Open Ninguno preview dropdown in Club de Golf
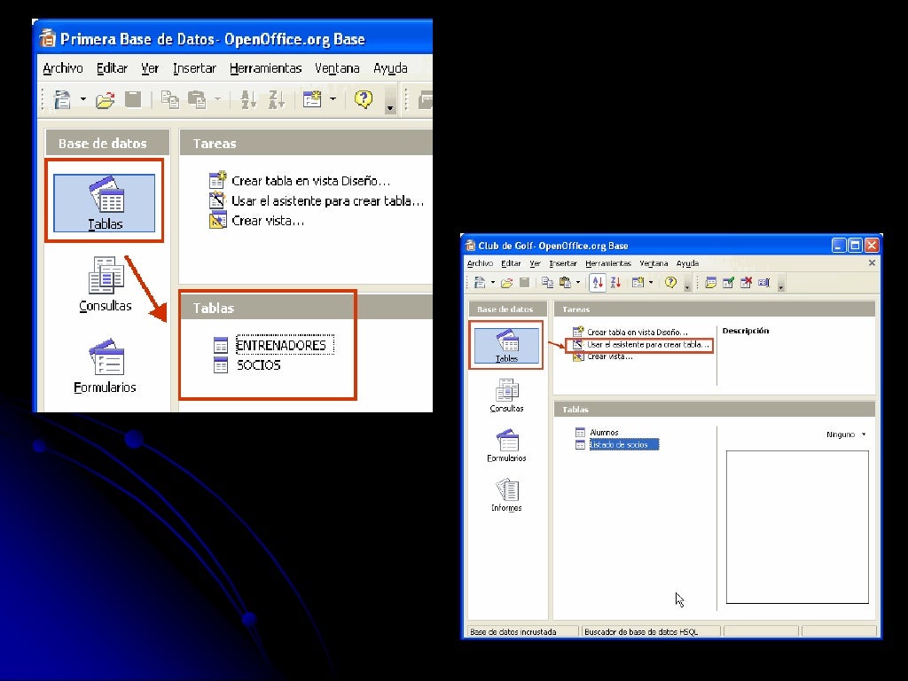The image size is (908, 681). tap(846, 434)
